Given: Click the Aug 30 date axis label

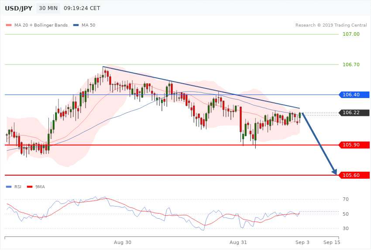Looking at the screenshot, I should point(122,242).
